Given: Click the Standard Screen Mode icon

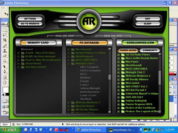Looking at the screenshot, I should (4, 106).
